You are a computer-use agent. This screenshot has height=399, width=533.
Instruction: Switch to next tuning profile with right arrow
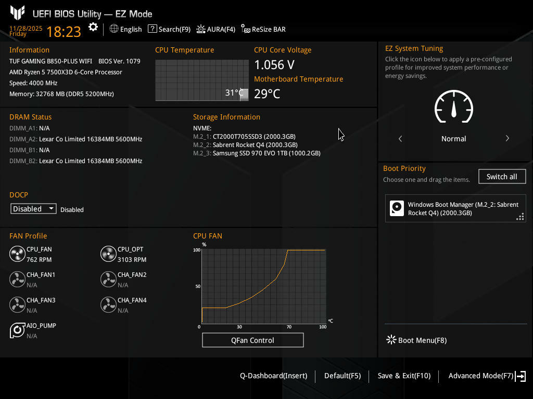tap(507, 139)
